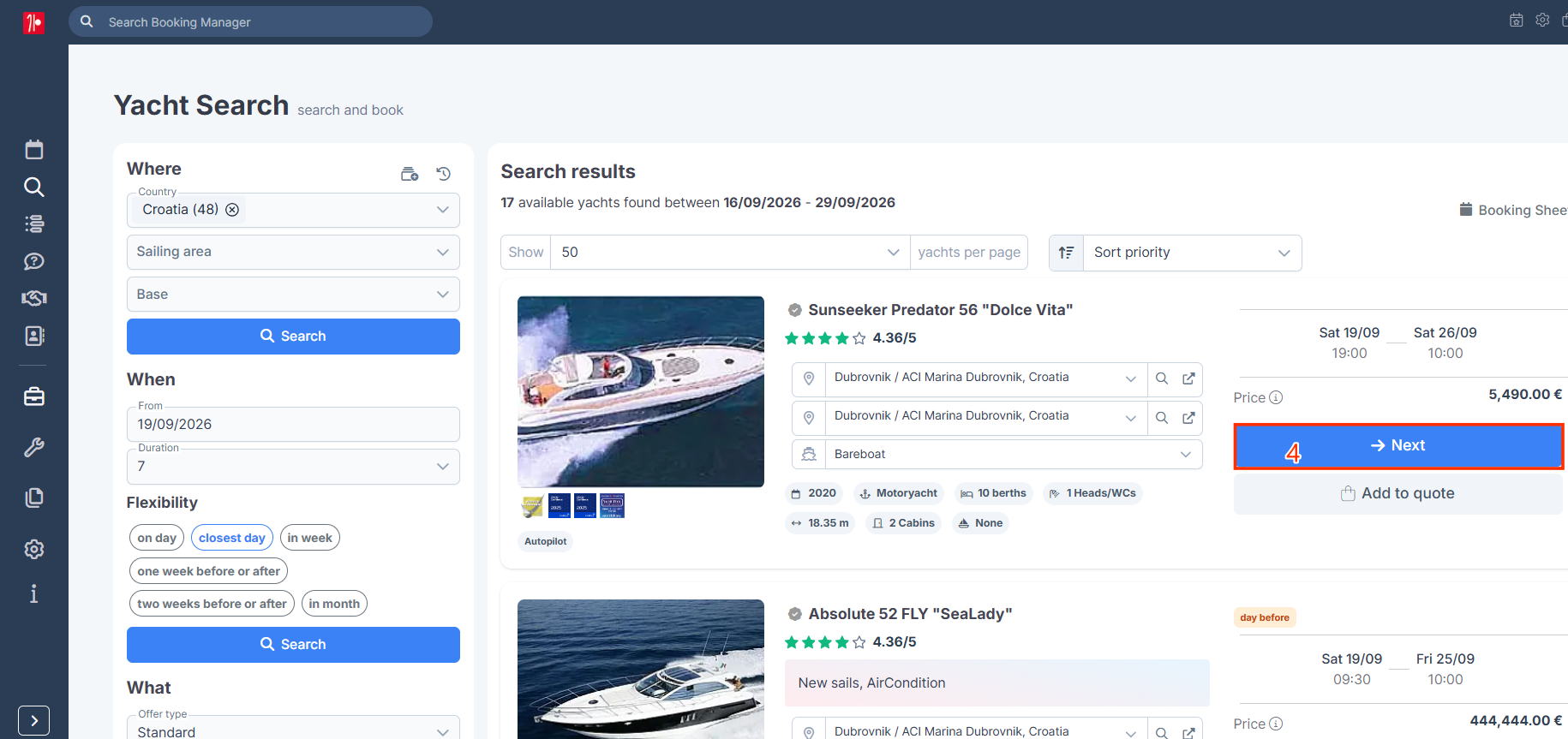Image resolution: width=1568 pixels, height=739 pixels.
Task: Click the Search Booking Manager field
Action: click(250, 22)
